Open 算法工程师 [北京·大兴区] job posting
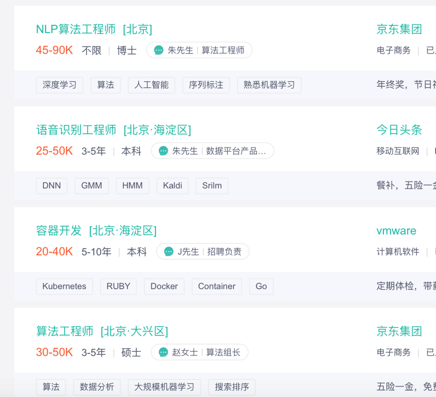436x397 pixels. click(x=102, y=331)
